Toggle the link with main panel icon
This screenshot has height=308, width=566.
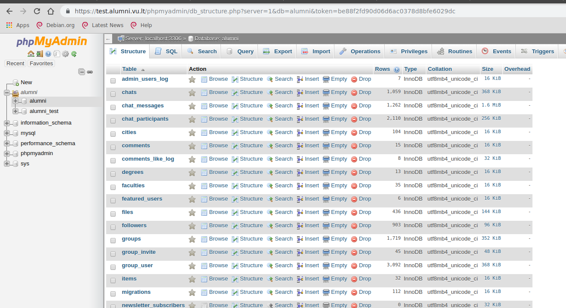tap(90, 72)
